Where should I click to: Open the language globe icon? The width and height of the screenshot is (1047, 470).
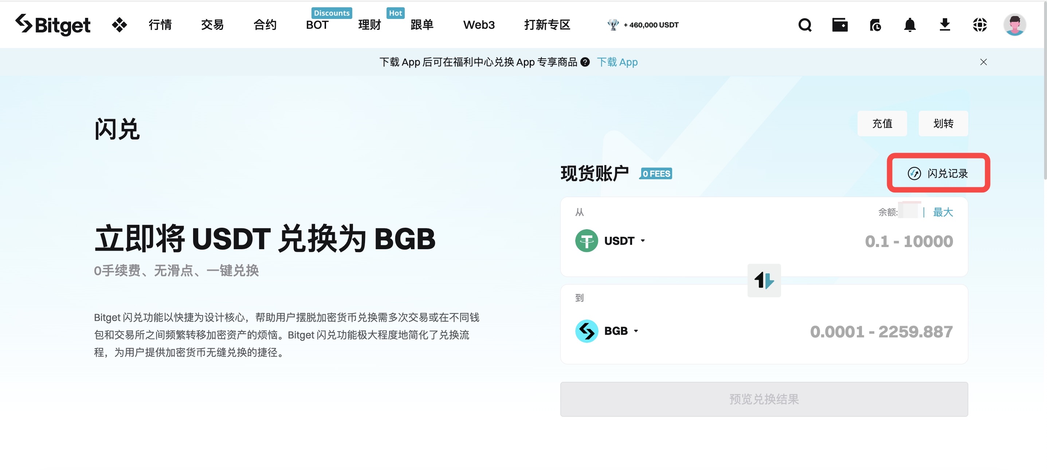point(980,25)
